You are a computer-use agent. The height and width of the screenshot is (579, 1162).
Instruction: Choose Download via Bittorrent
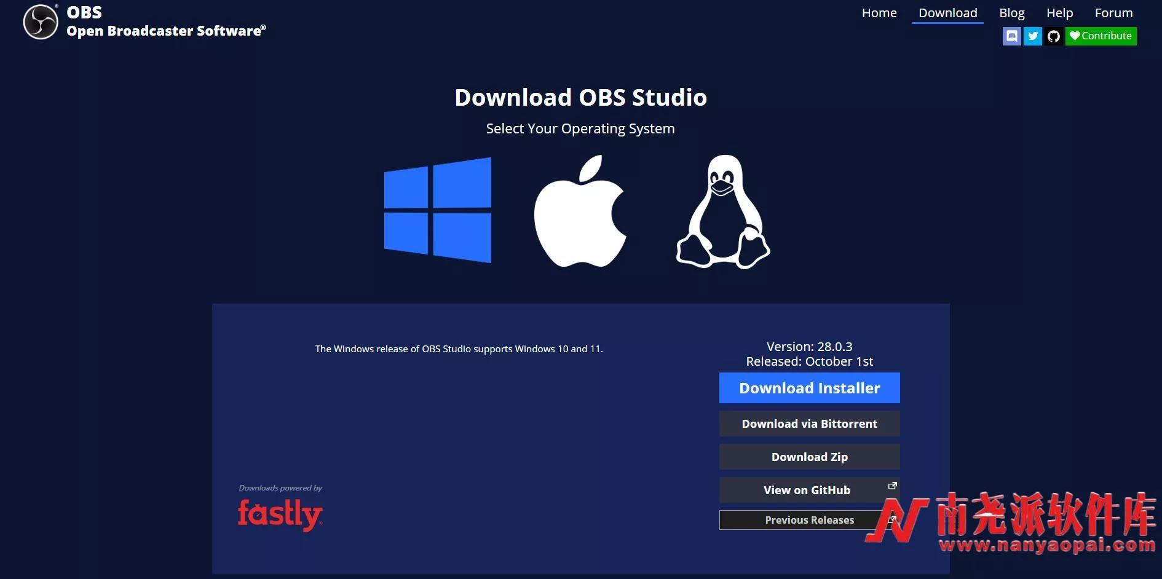pos(809,423)
